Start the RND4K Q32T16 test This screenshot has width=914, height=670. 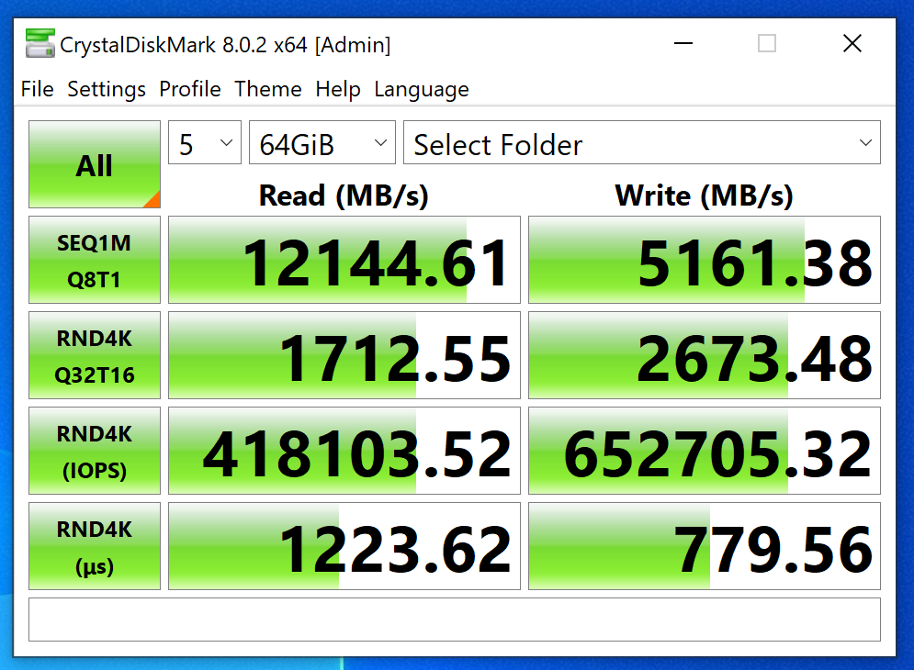coord(95,355)
